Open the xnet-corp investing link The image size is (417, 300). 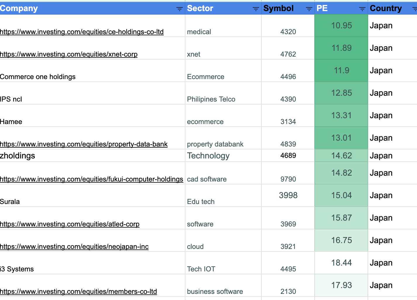pyautogui.click(x=69, y=54)
